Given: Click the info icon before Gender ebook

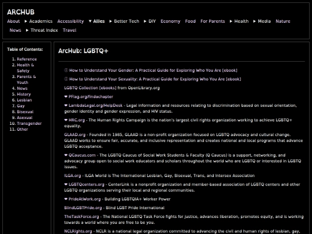Looking at the screenshot, I should point(66,70).
